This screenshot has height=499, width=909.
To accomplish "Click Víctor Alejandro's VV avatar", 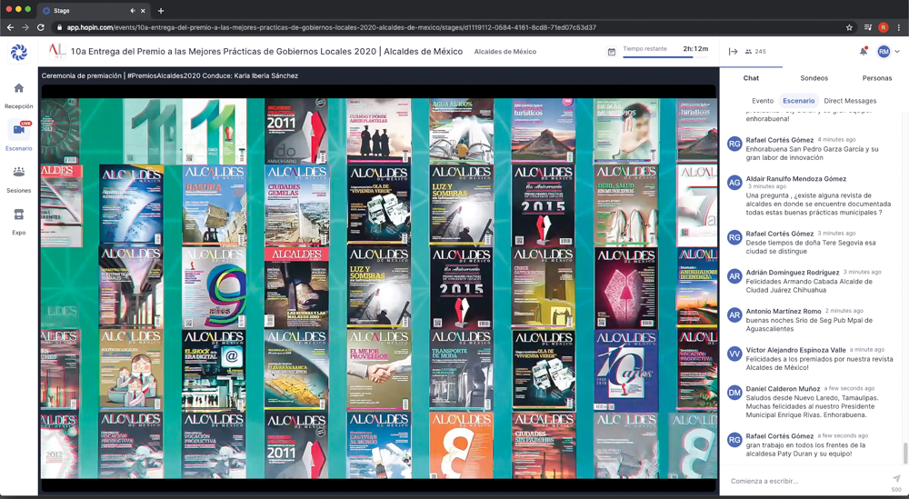I will point(734,354).
